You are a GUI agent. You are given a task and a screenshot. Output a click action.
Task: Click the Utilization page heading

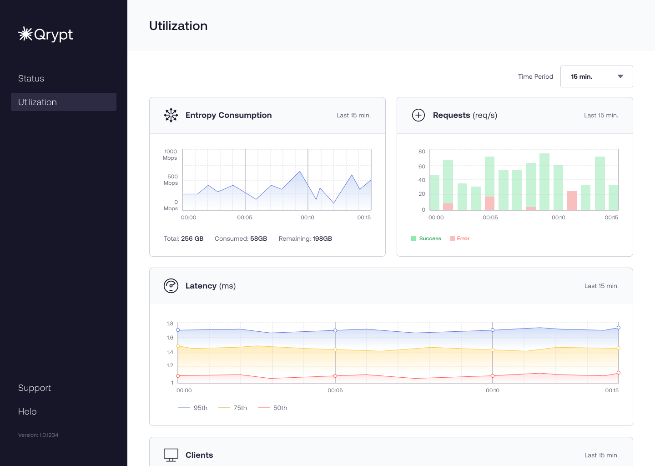[178, 26]
